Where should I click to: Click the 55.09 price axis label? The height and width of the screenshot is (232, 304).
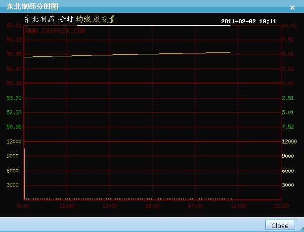click(14, 83)
